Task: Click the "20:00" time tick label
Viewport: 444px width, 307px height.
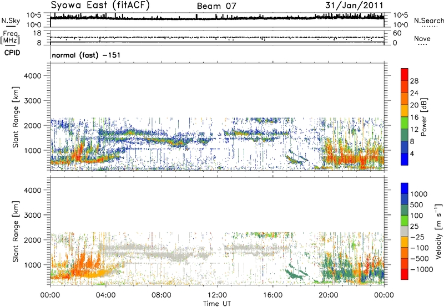Action: click(329, 295)
